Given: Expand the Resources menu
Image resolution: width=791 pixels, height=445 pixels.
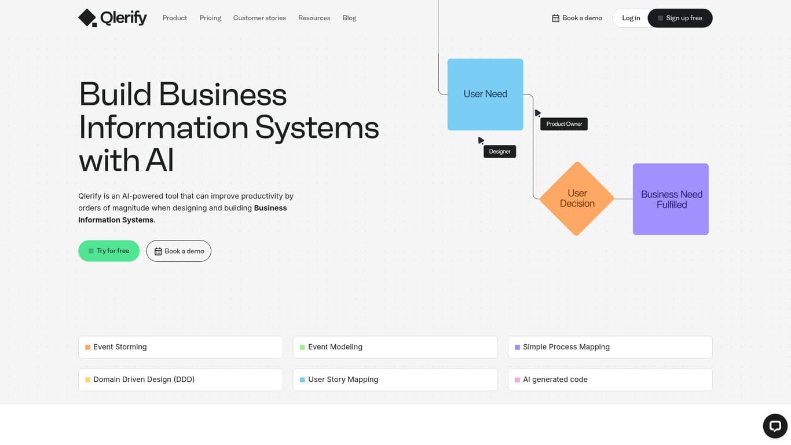Looking at the screenshot, I should (314, 18).
